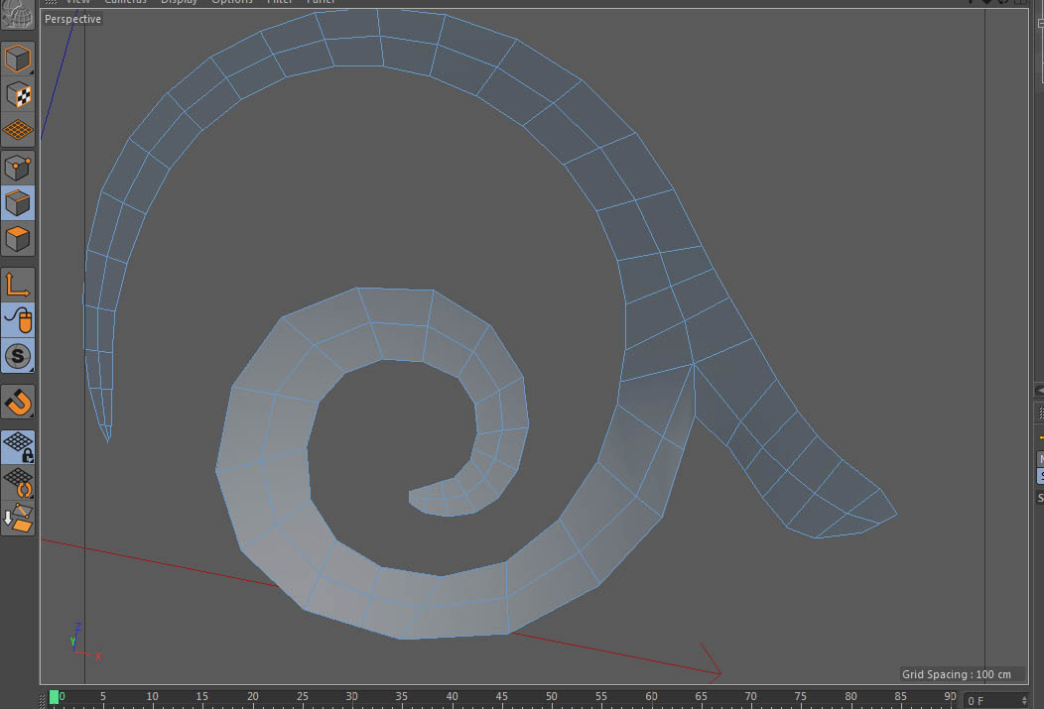Enable Snap magnet icon
Viewport: 1044px width, 709px height.
[x=18, y=403]
